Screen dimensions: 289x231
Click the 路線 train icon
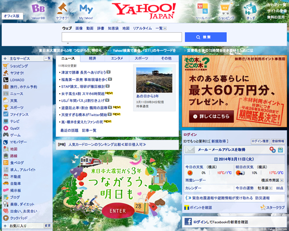click(6, 156)
